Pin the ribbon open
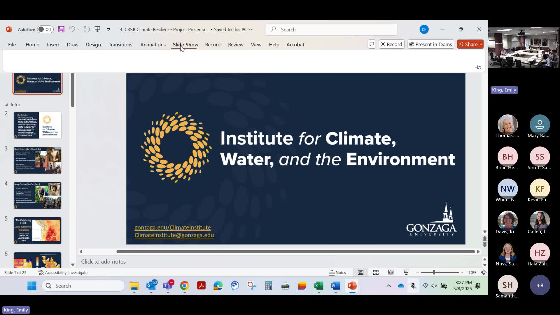 (x=478, y=67)
